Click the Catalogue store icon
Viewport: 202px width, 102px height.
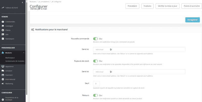[x=3, y=26]
